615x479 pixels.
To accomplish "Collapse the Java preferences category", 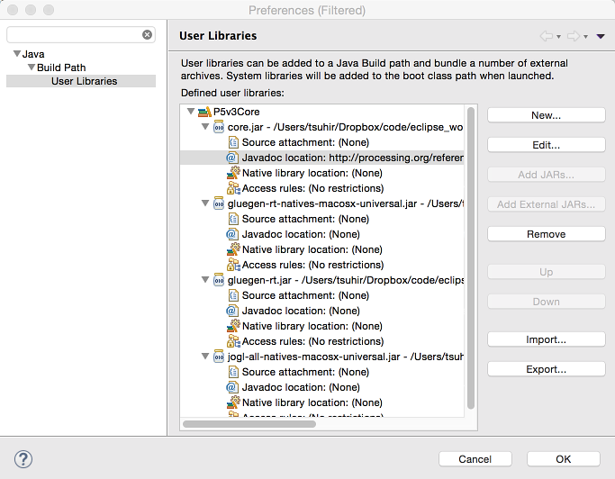I will [17, 55].
